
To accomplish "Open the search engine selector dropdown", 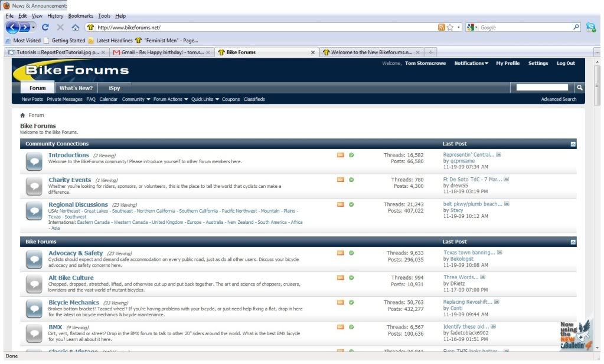I will pyautogui.click(x=472, y=27).
